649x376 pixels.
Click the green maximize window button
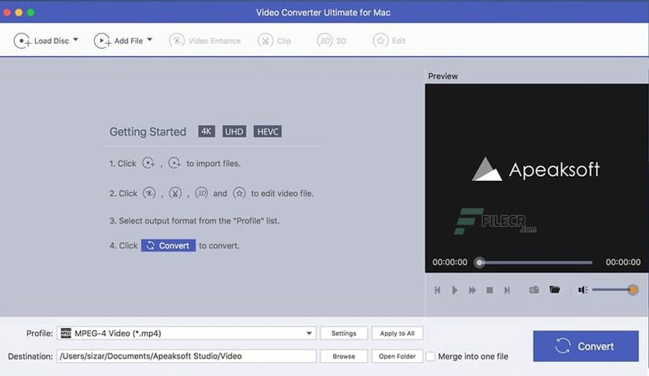coord(30,12)
